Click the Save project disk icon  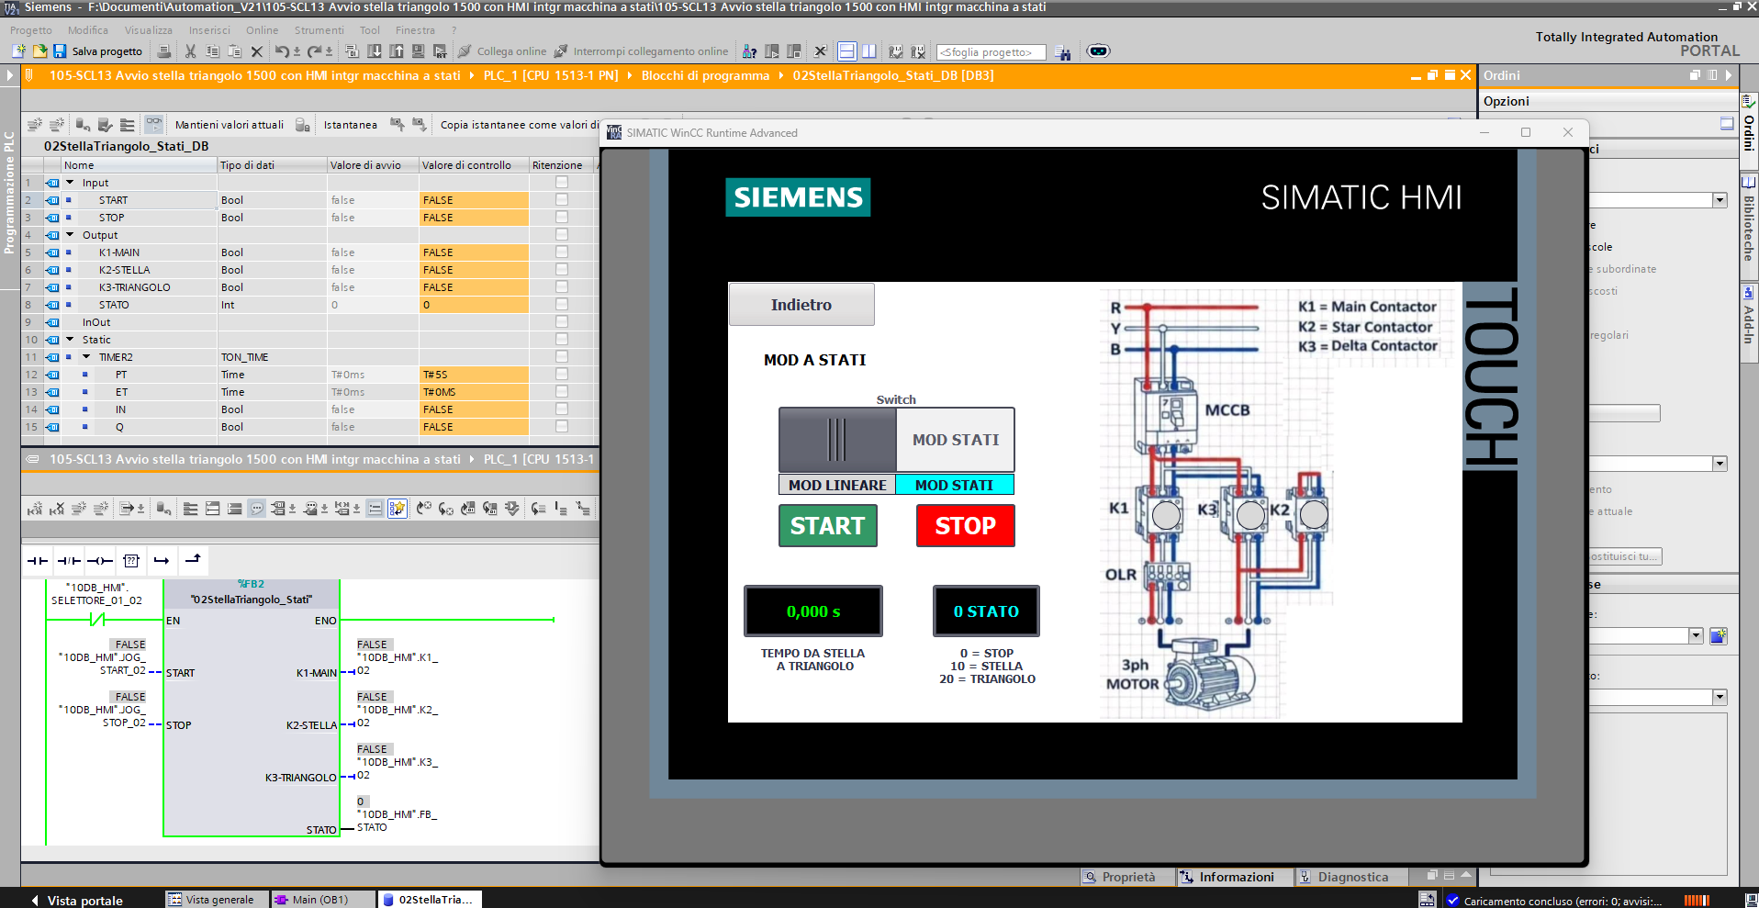(x=60, y=51)
